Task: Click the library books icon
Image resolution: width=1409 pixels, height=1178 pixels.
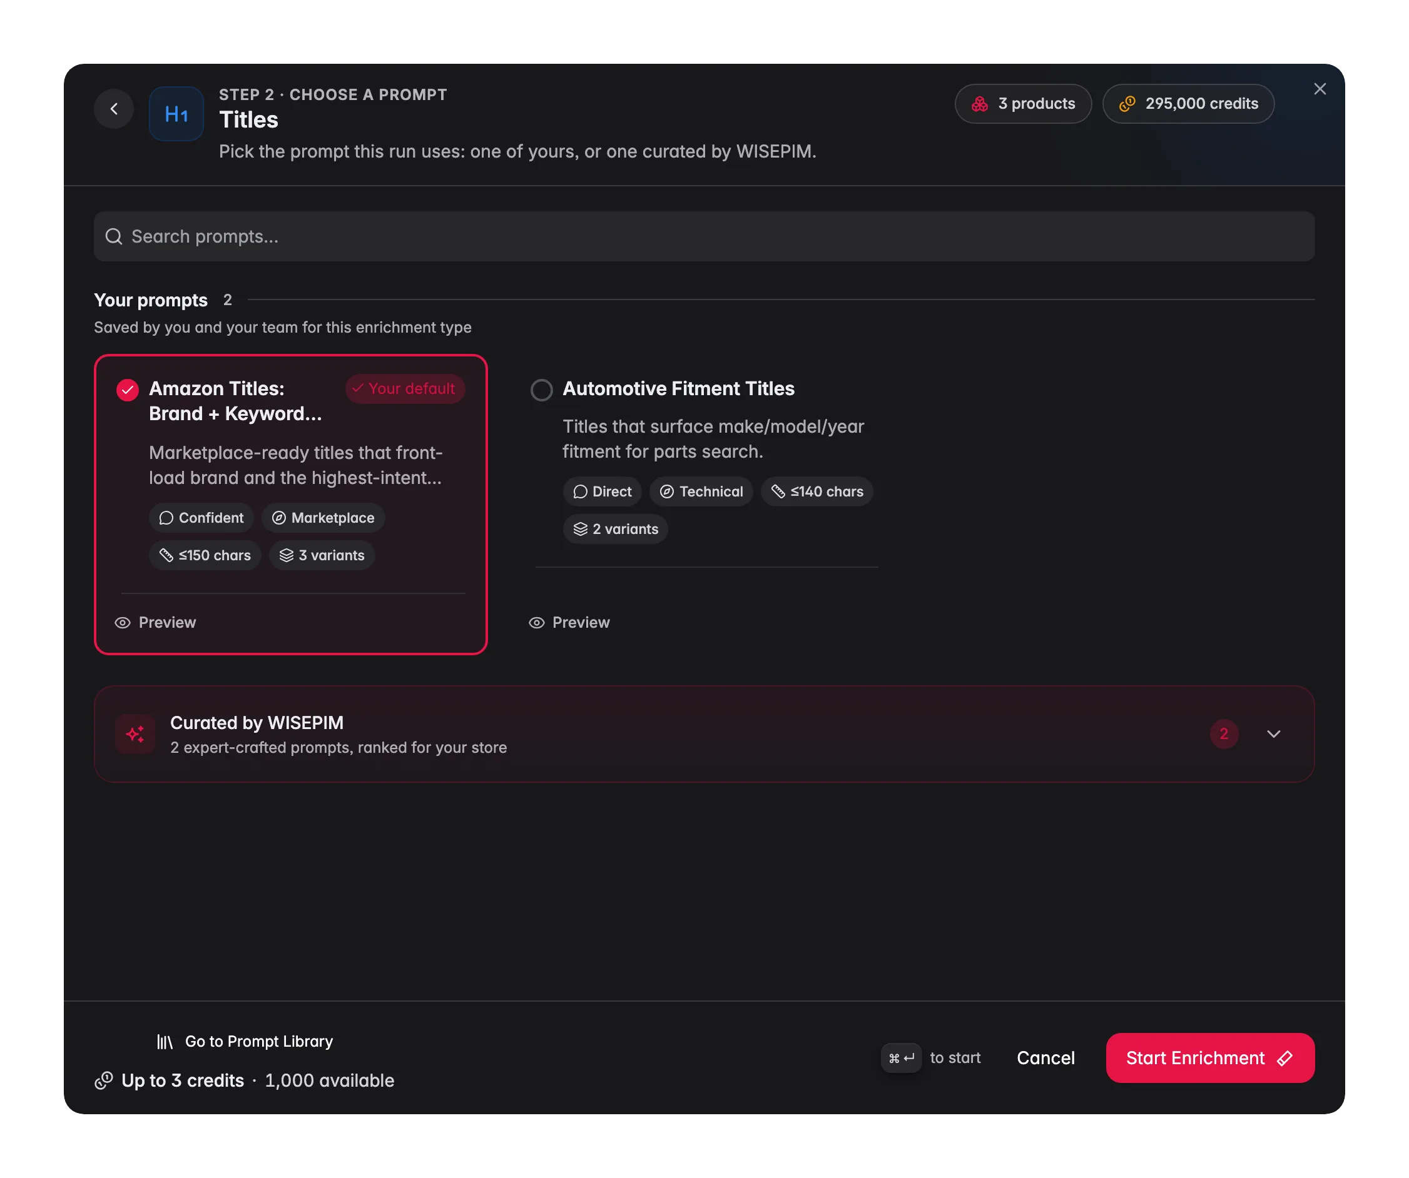Action: (x=165, y=1042)
